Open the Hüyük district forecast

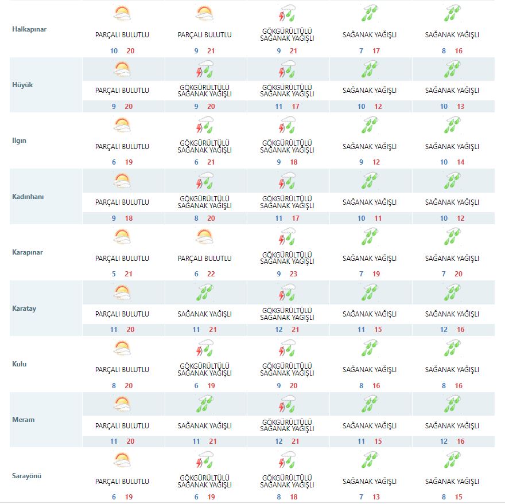23,85
